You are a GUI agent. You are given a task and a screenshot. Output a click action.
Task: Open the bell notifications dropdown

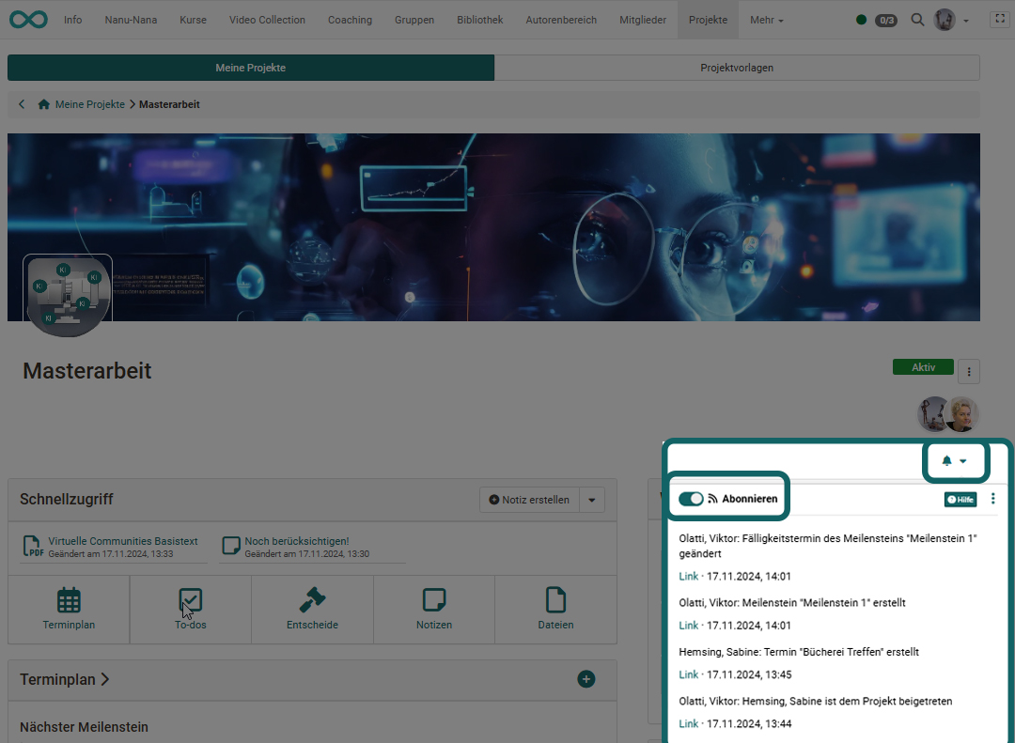click(x=954, y=460)
